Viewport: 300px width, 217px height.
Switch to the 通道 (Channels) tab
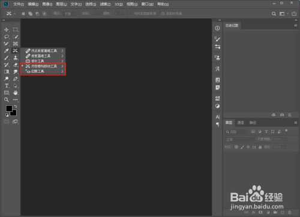click(241, 123)
